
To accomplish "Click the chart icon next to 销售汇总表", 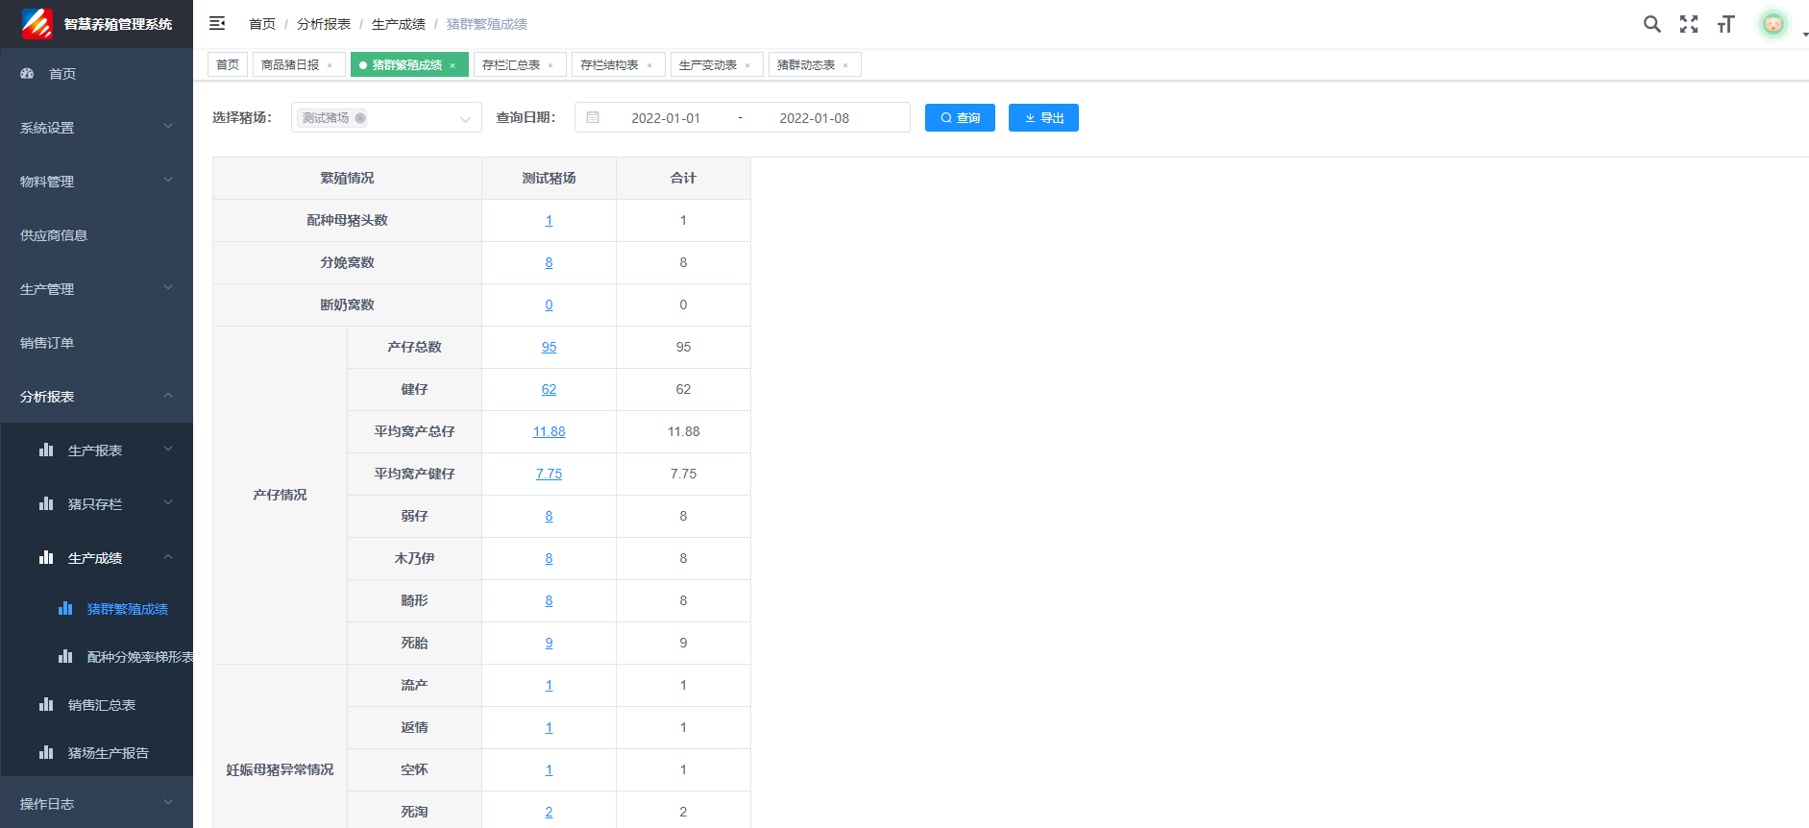I will point(46,704).
